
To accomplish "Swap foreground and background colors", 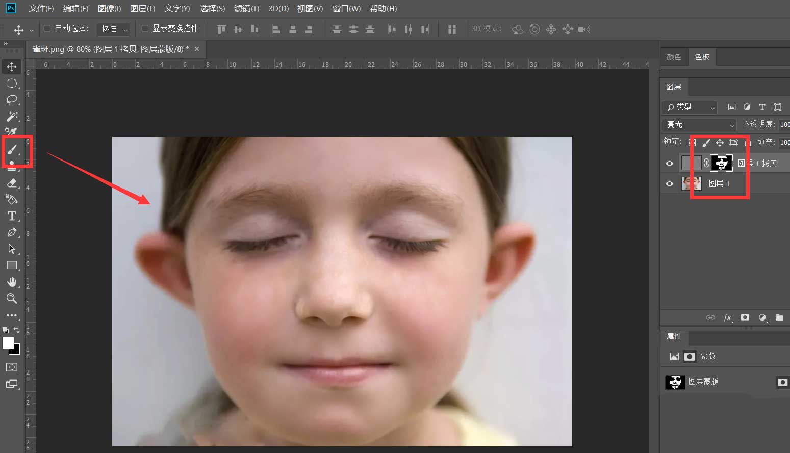I will [16, 330].
